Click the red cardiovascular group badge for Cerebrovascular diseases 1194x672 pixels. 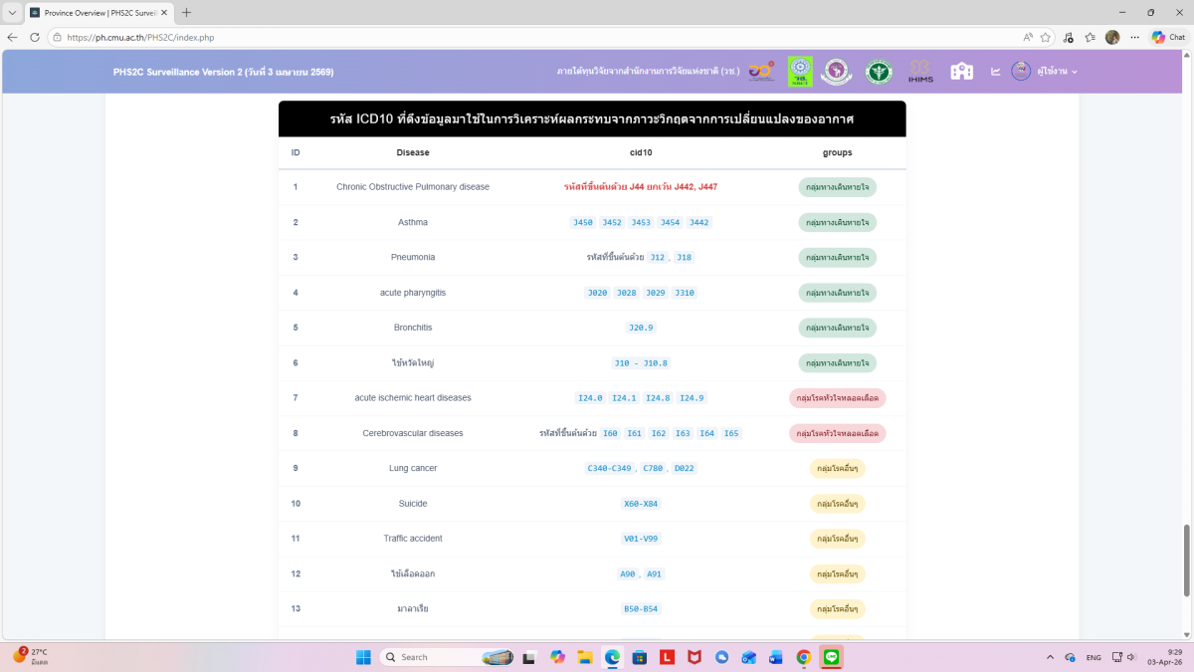(x=837, y=433)
